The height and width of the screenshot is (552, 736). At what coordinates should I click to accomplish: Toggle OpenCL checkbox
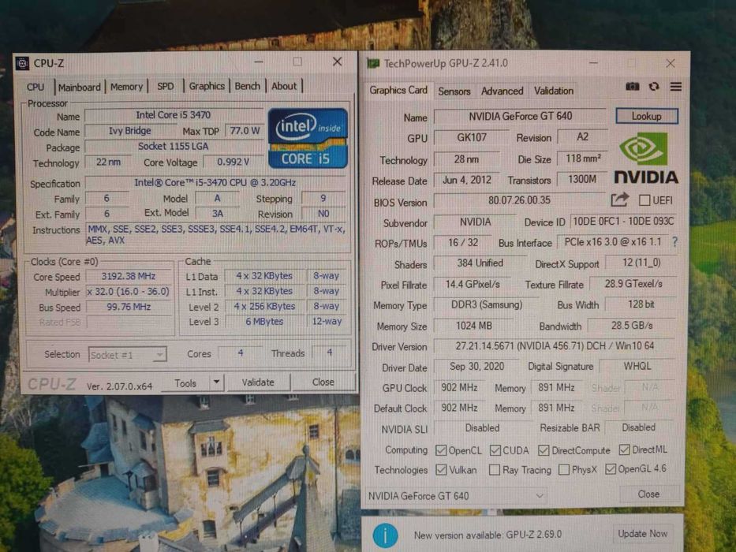coord(441,450)
